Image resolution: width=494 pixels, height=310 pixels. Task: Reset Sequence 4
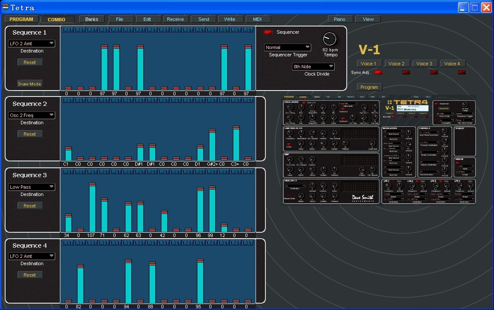30,275
